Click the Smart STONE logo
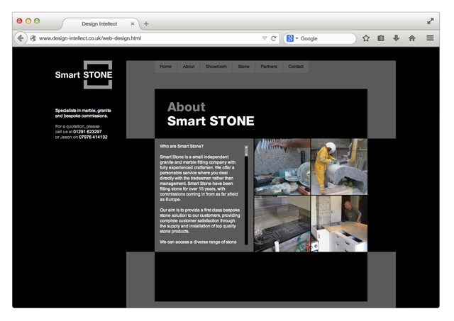This screenshot has width=454, height=321. pyautogui.click(x=84, y=74)
